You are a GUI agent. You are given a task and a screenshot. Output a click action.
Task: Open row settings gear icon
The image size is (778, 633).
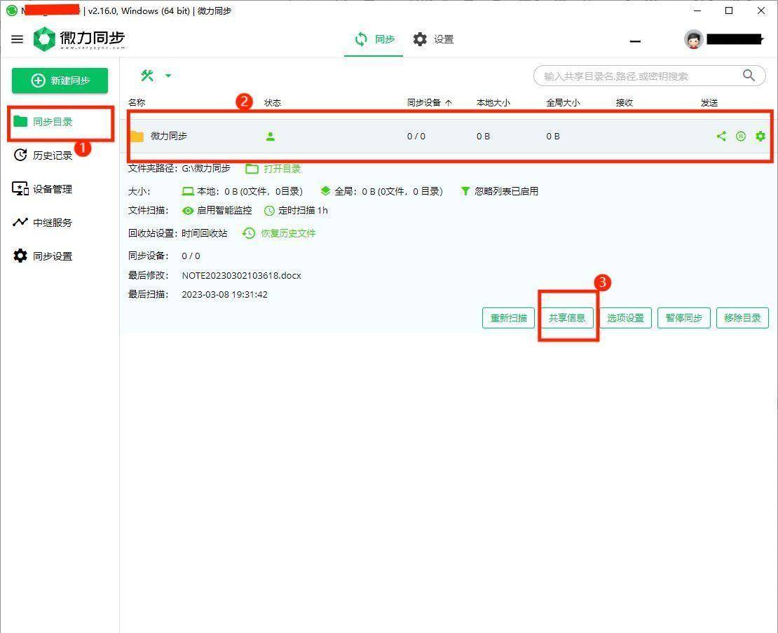pos(760,136)
